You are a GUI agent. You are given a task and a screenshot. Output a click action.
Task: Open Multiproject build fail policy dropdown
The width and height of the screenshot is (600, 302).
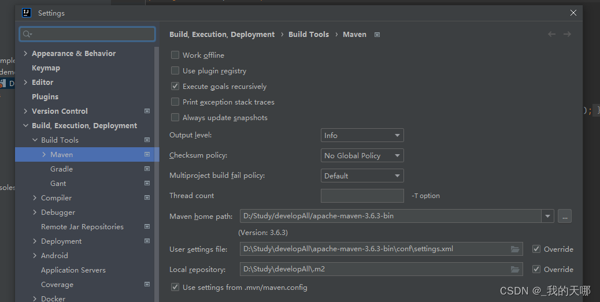(x=362, y=176)
